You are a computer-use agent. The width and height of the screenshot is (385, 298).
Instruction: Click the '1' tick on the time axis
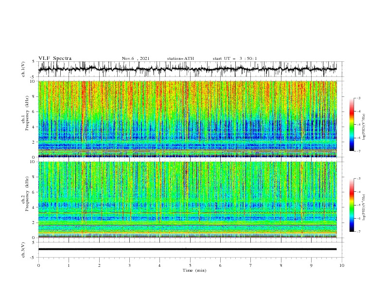click(69, 265)
